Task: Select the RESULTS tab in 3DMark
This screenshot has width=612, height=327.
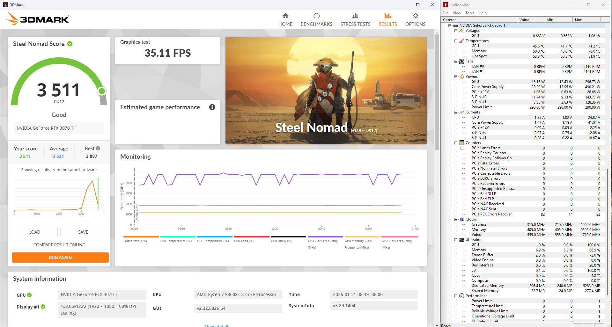Action: pos(388,20)
